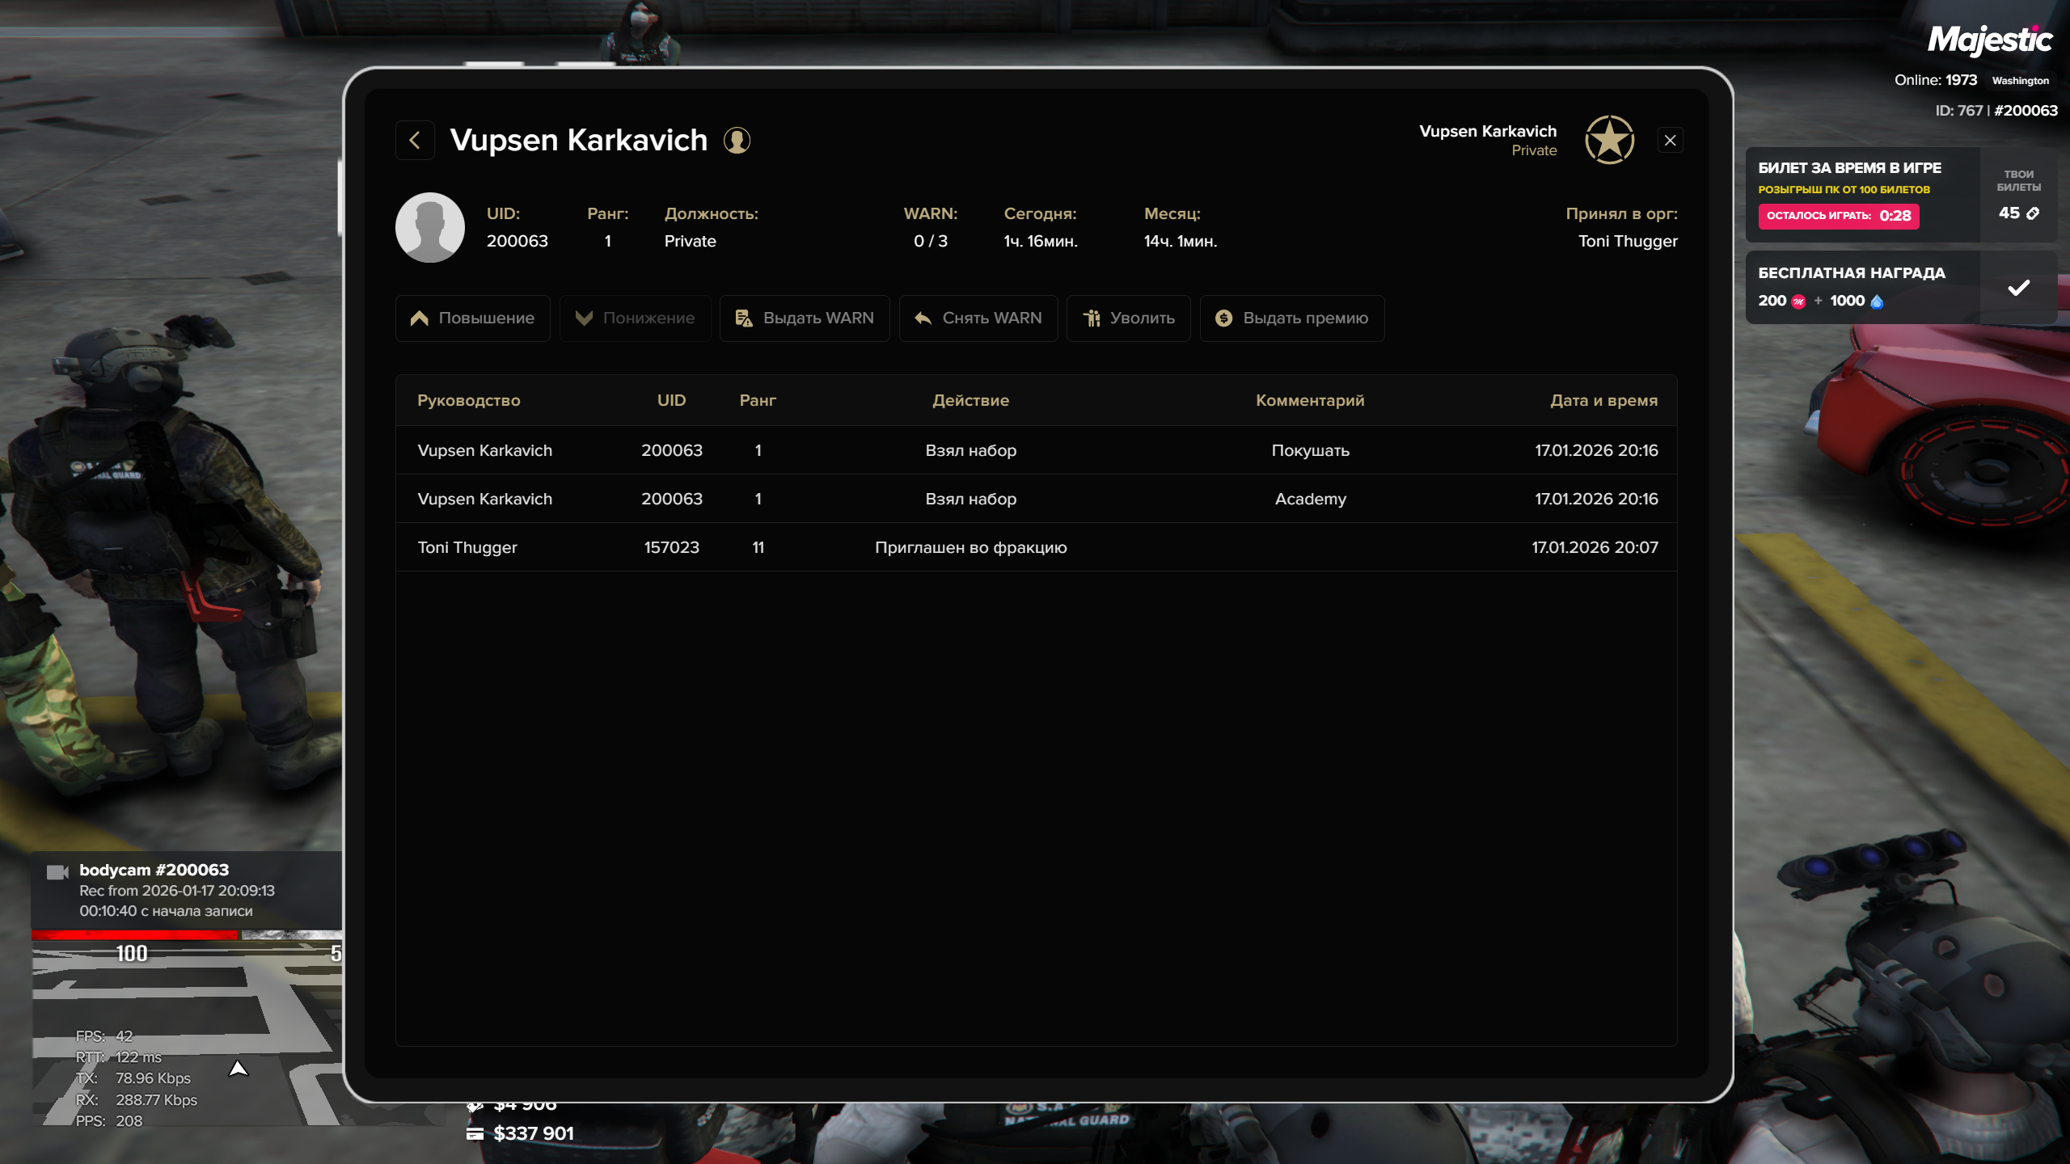Viewport: 2070px width, 1164px height.
Task: Click the gray player avatar picture
Action: pos(429,227)
